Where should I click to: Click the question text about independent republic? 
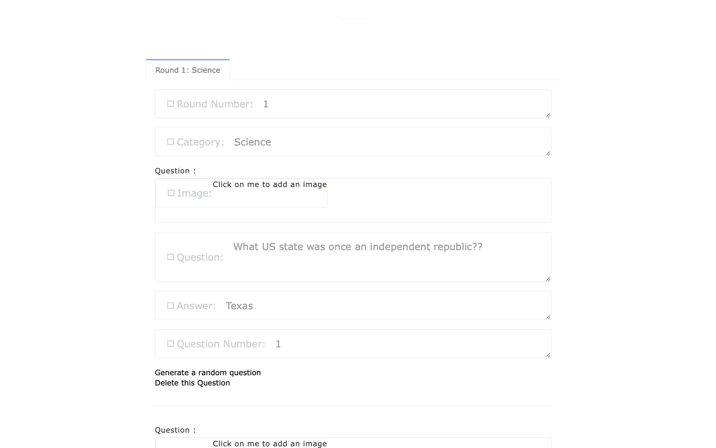[x=358, y=247]
